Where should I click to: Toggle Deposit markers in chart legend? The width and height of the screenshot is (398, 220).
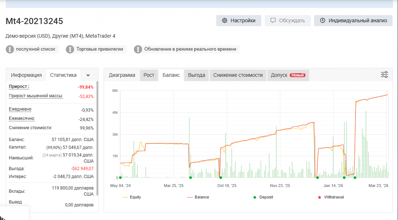(x=263, y=197)
